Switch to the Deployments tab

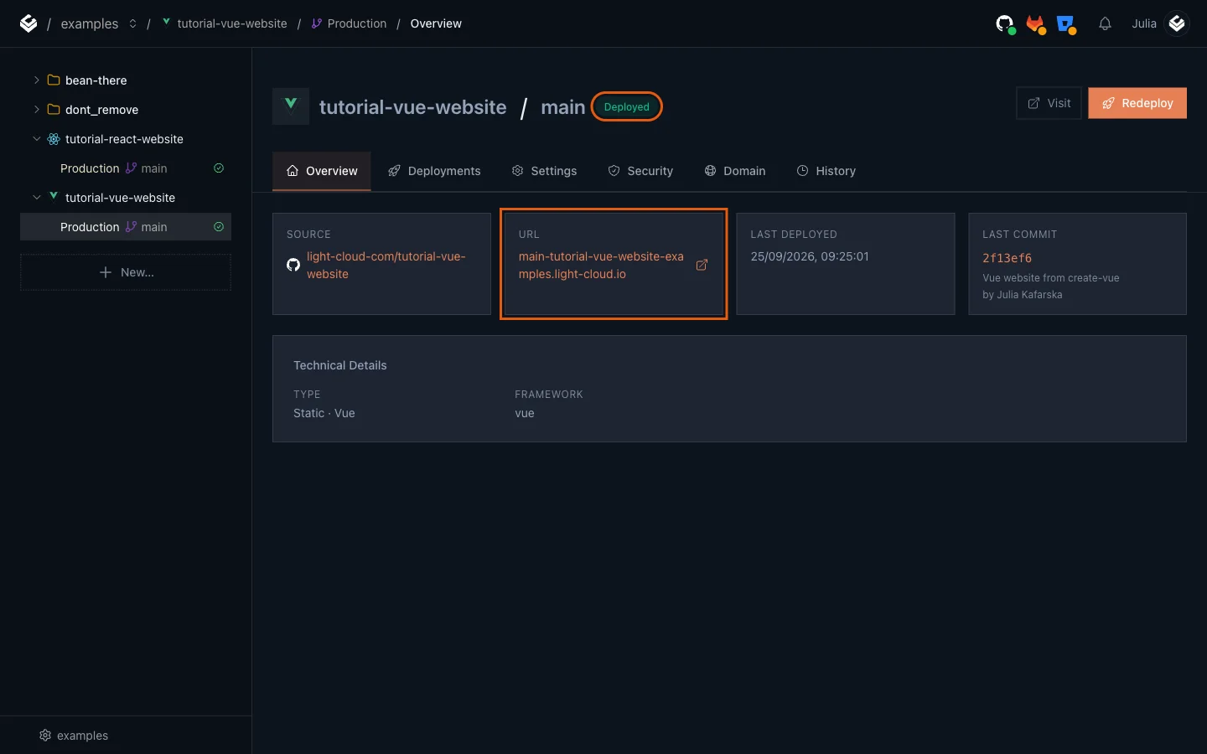[434, 171]
